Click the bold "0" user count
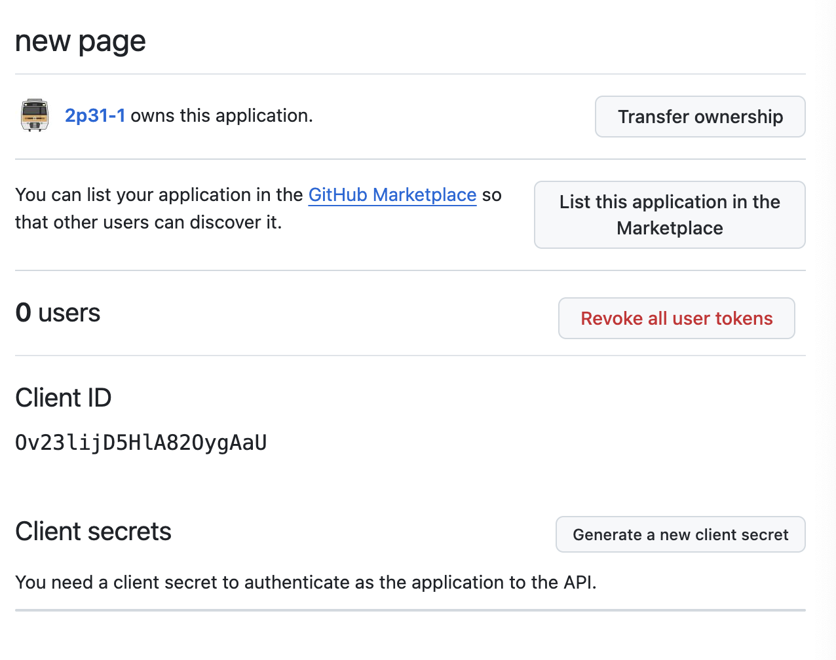 (23, 313)
